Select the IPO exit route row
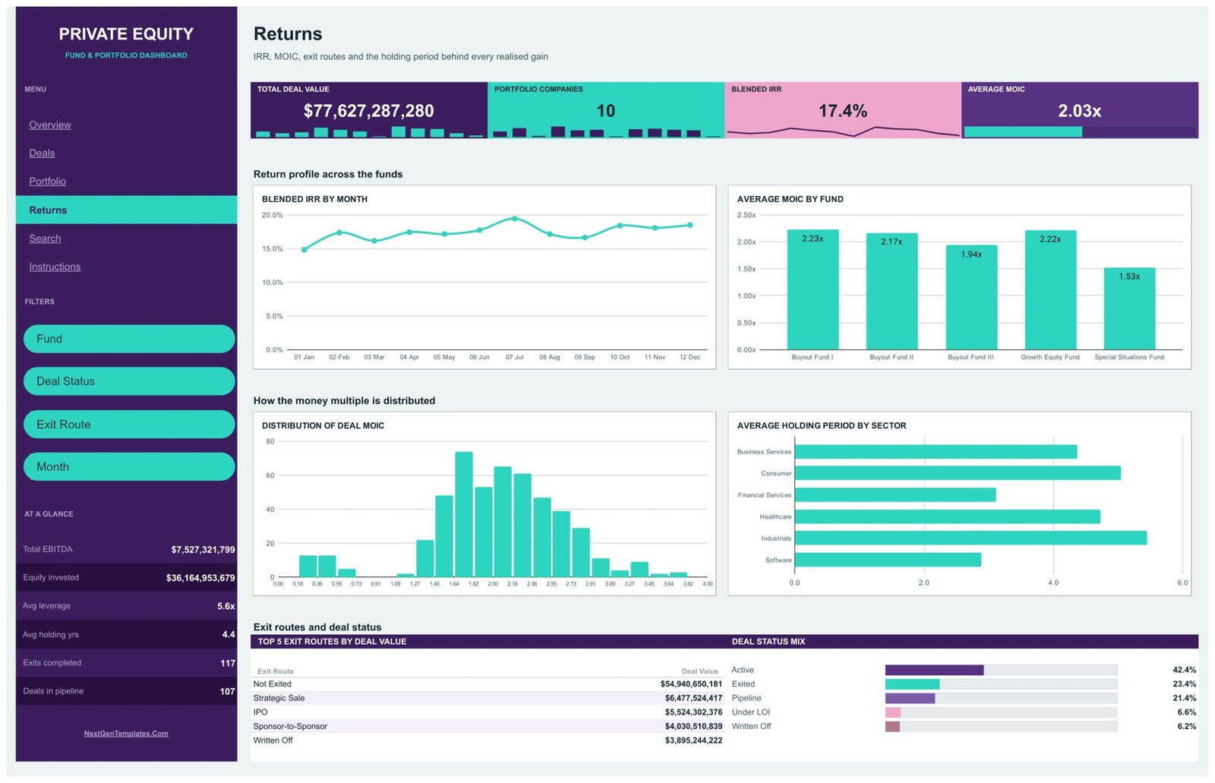The width and height of the screenshot is (1215, 783). pyautogui.click(x=488, y=712)
